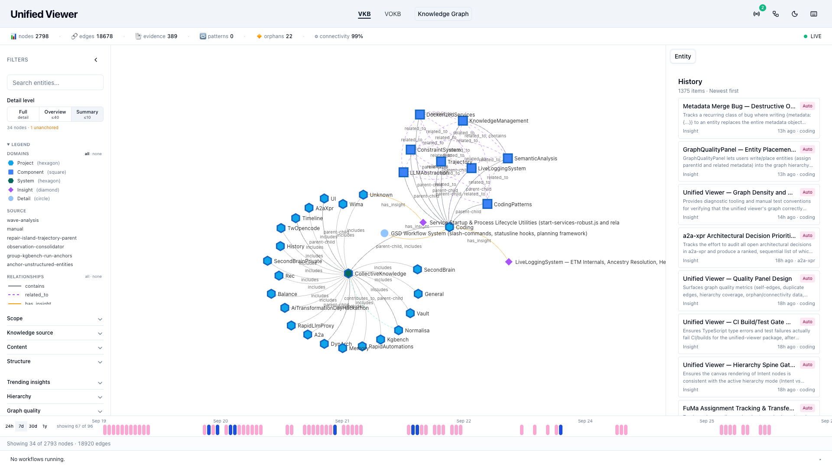Switch to the VKB tab

pos(364,14)
